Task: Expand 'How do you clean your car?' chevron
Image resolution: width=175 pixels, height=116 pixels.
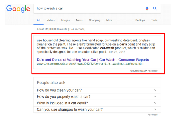Action: click(x=155, y=90)
